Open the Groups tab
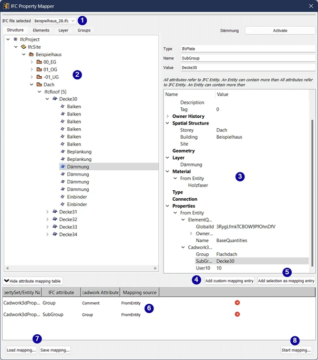Viewport: 318px width, 360px height. pos(84,30)
